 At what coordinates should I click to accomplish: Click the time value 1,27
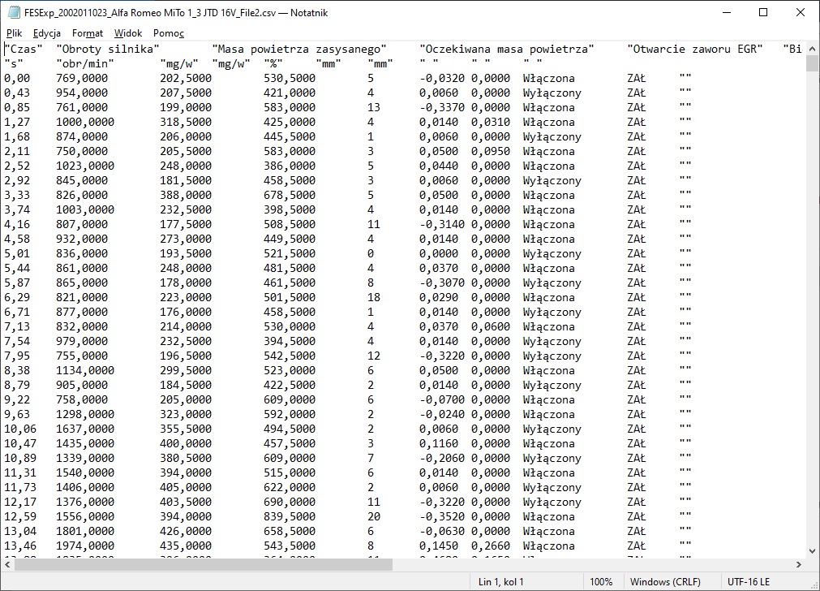click(17, 122)
